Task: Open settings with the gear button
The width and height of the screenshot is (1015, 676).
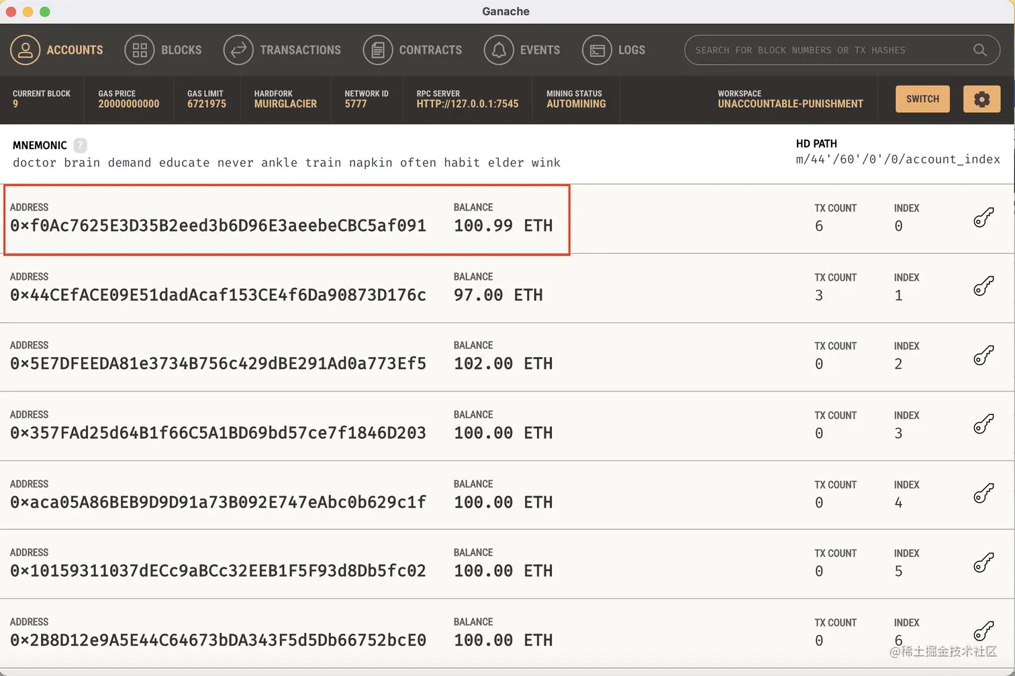Action: pos(981,99)
